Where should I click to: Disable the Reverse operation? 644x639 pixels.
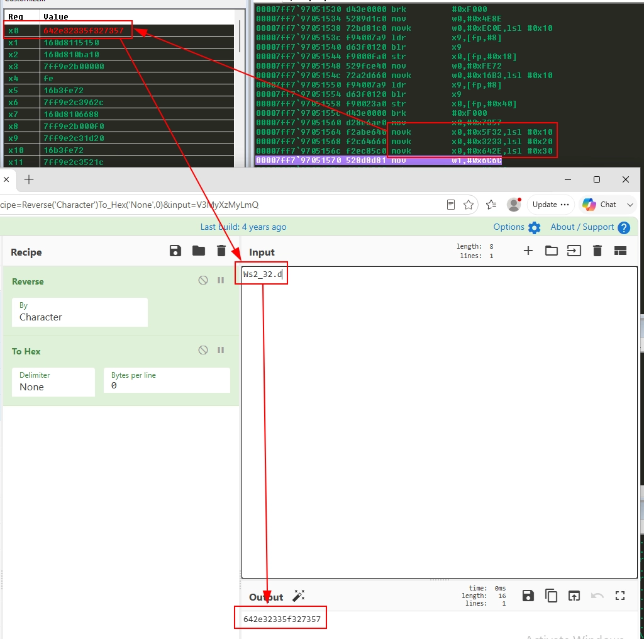click(203, 280)
